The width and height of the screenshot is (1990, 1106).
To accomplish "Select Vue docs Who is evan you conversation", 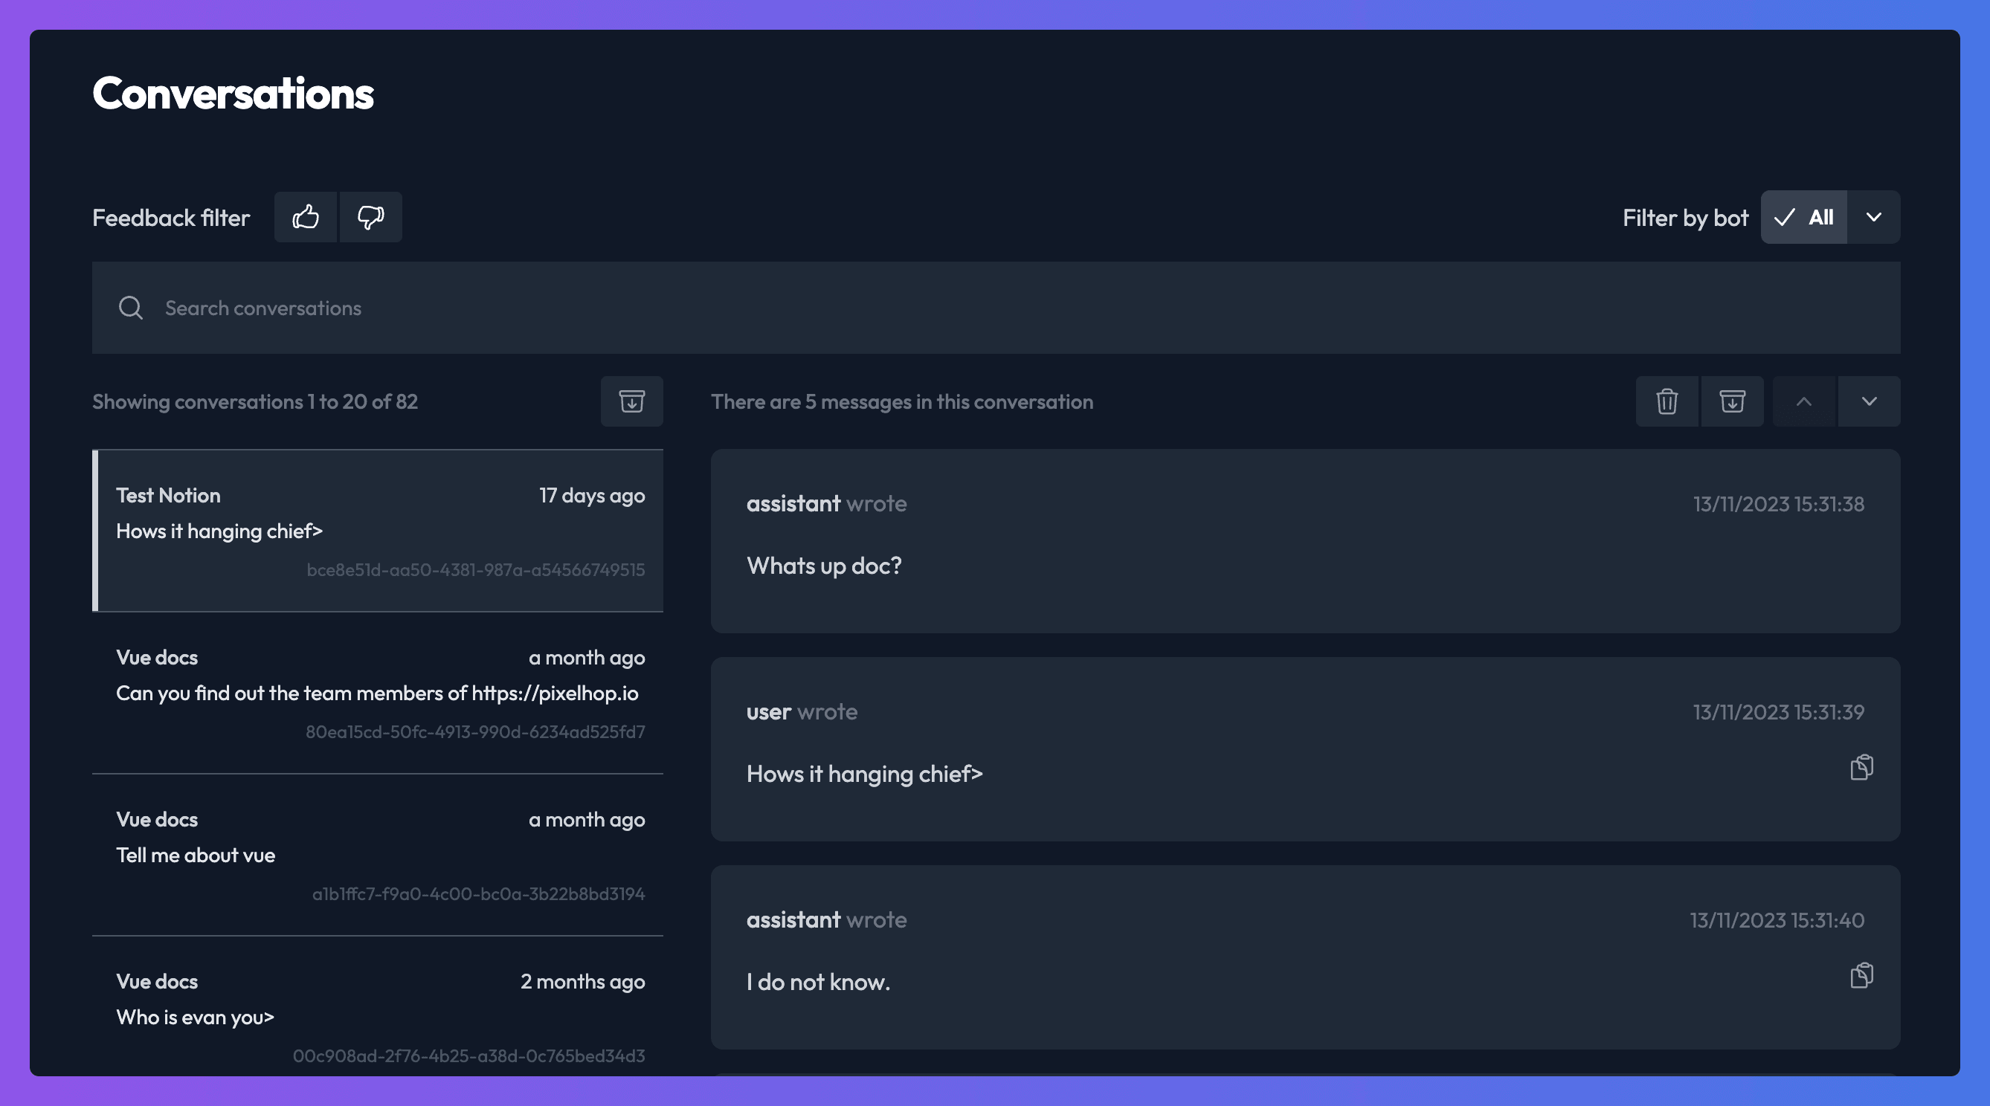I will [x=379, y=1015].
